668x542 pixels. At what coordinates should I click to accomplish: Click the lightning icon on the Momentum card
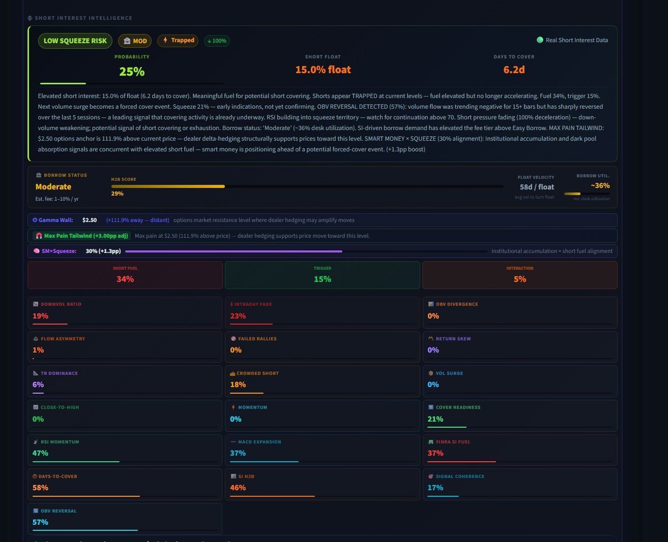pyautogui.click(x=233, y=407)
